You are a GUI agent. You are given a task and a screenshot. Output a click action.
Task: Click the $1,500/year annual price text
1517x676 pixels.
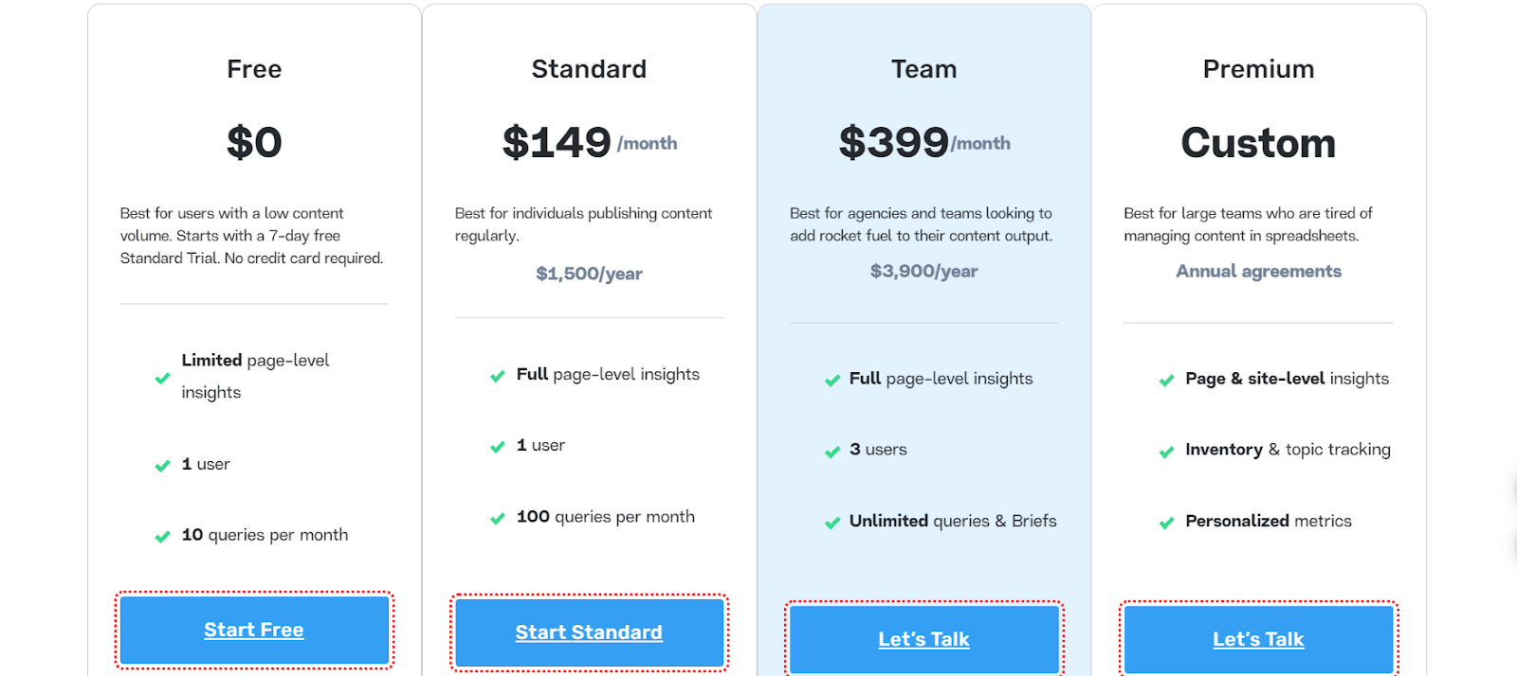589,274
